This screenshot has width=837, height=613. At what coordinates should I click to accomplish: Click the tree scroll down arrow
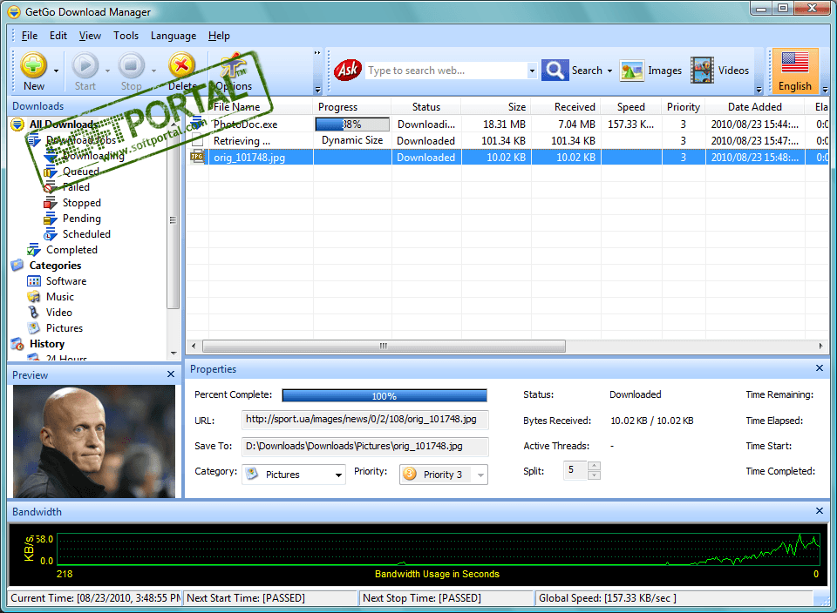[174, 353]
